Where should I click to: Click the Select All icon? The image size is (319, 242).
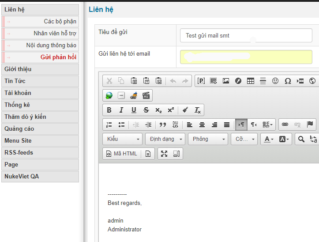coord(214,81)
